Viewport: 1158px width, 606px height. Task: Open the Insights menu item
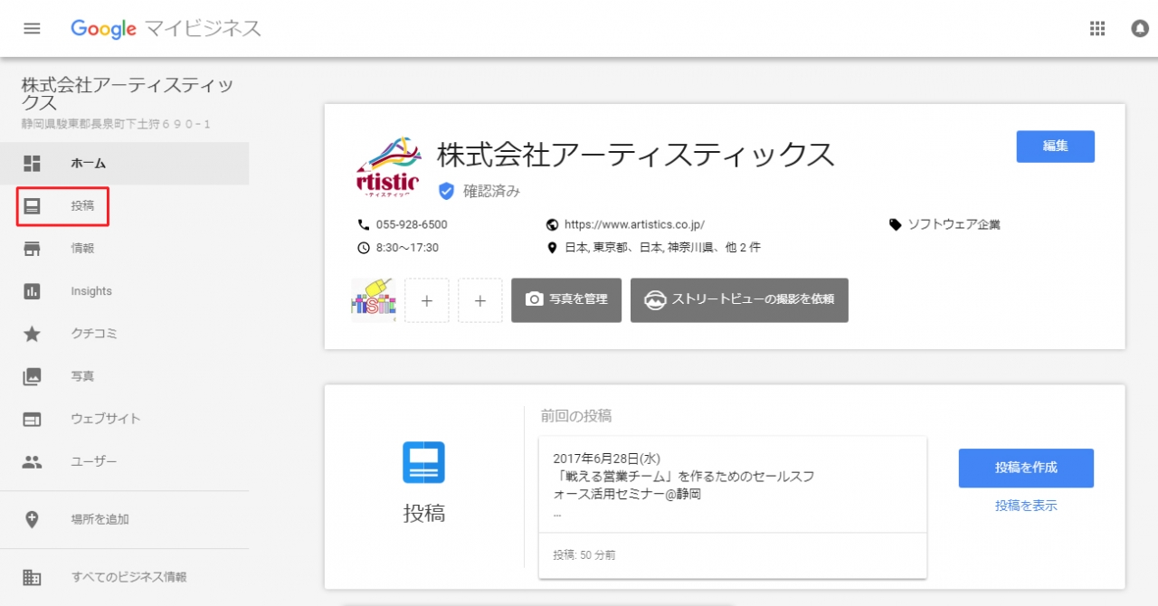124,291
